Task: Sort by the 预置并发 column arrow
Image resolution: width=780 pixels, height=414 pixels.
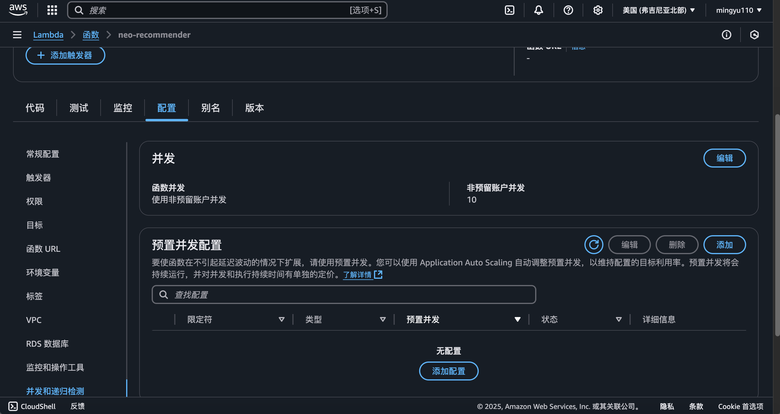Action: click(x=517, y=319)
